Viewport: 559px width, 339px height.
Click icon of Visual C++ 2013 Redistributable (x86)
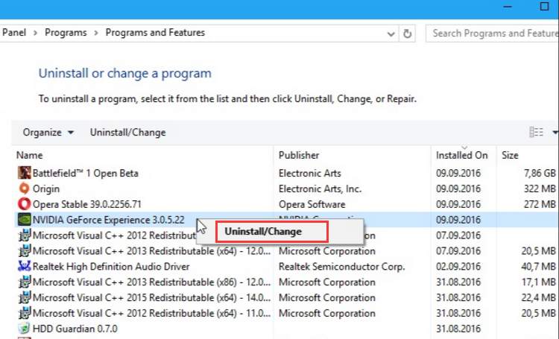[25, 282]
